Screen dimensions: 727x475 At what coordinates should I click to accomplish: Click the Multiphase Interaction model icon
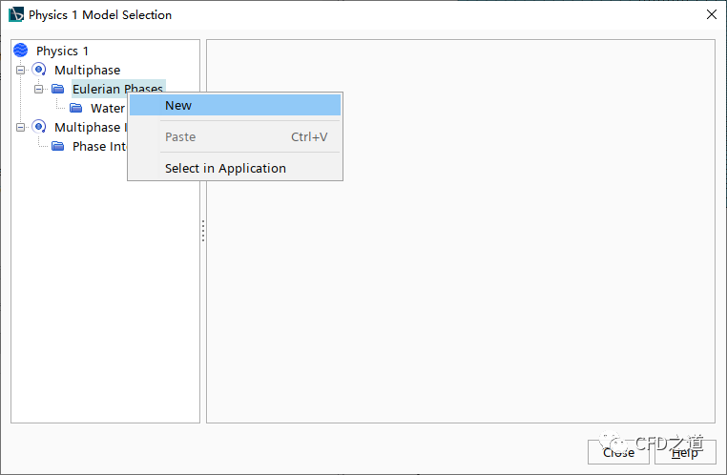39,127
